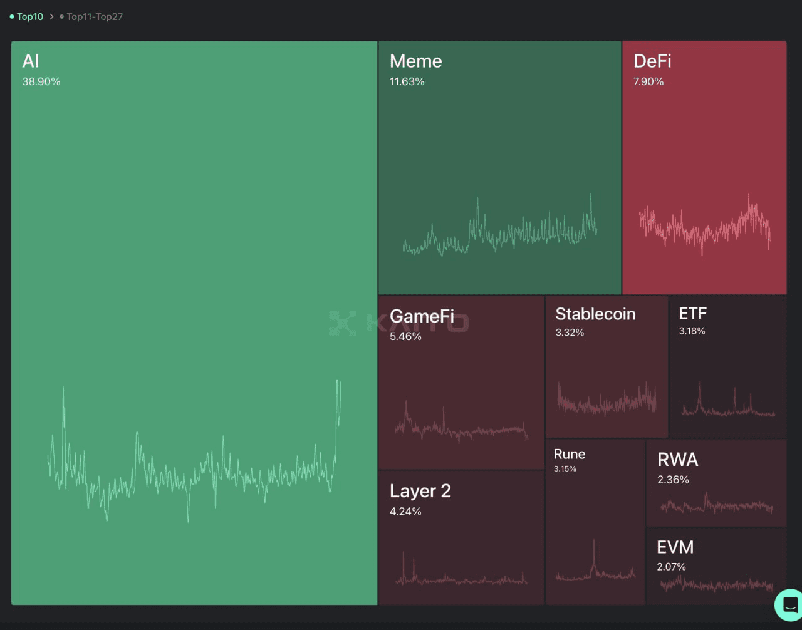Click the RWA 2.36% value
This screenshot has height=630, width=802.
coord(673,480)
